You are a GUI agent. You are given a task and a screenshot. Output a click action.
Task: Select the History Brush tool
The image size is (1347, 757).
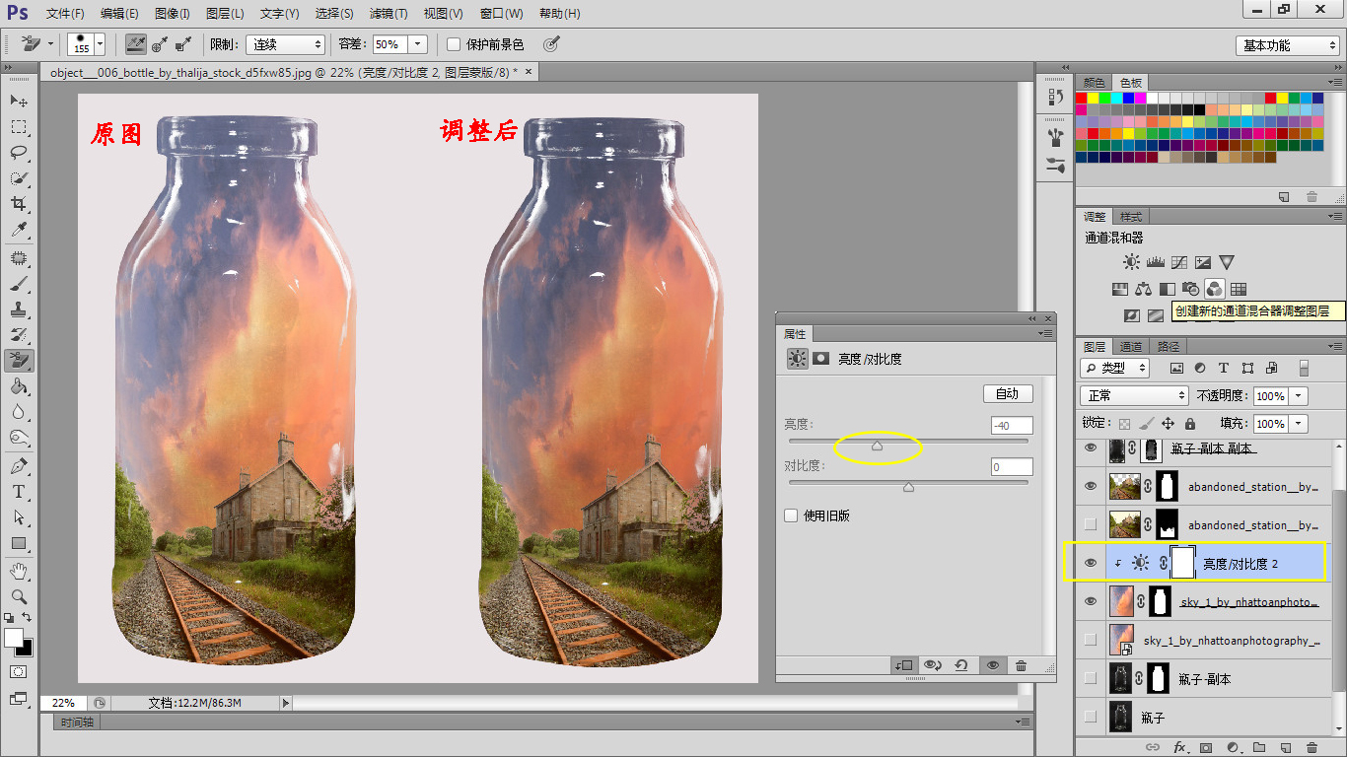[x=19, y=336]
